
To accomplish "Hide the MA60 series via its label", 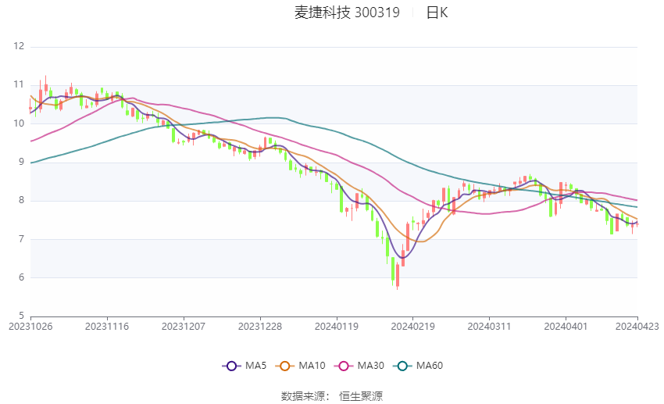I will tap(429, 366).
